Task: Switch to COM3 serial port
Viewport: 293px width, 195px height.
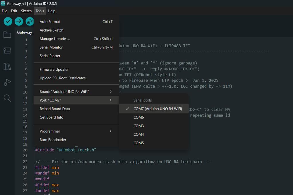Action: [139, 126]
